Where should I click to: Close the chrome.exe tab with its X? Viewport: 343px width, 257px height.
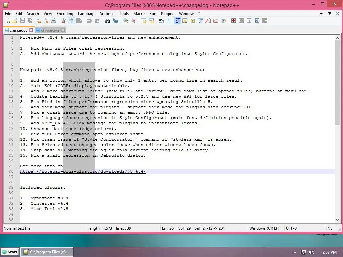[x=63, y=30]
